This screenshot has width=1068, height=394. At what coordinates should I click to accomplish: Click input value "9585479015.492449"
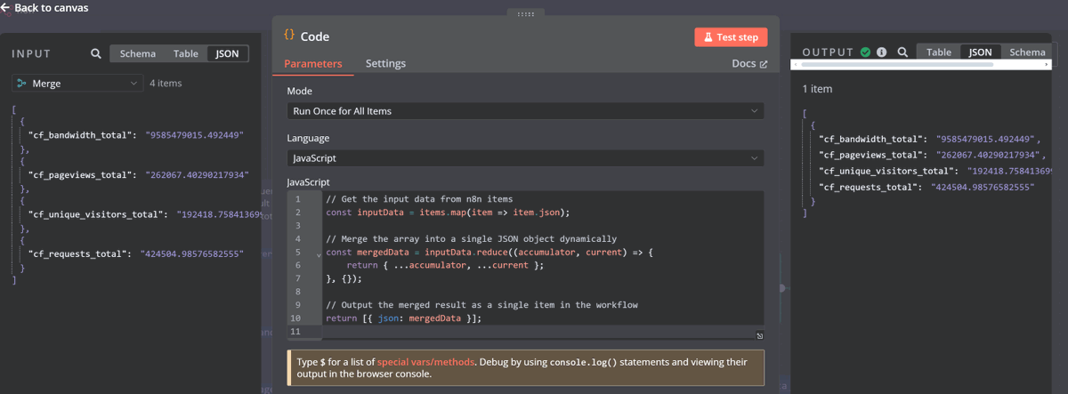(195, 135)
